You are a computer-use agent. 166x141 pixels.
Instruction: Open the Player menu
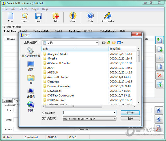coord(35,9)
